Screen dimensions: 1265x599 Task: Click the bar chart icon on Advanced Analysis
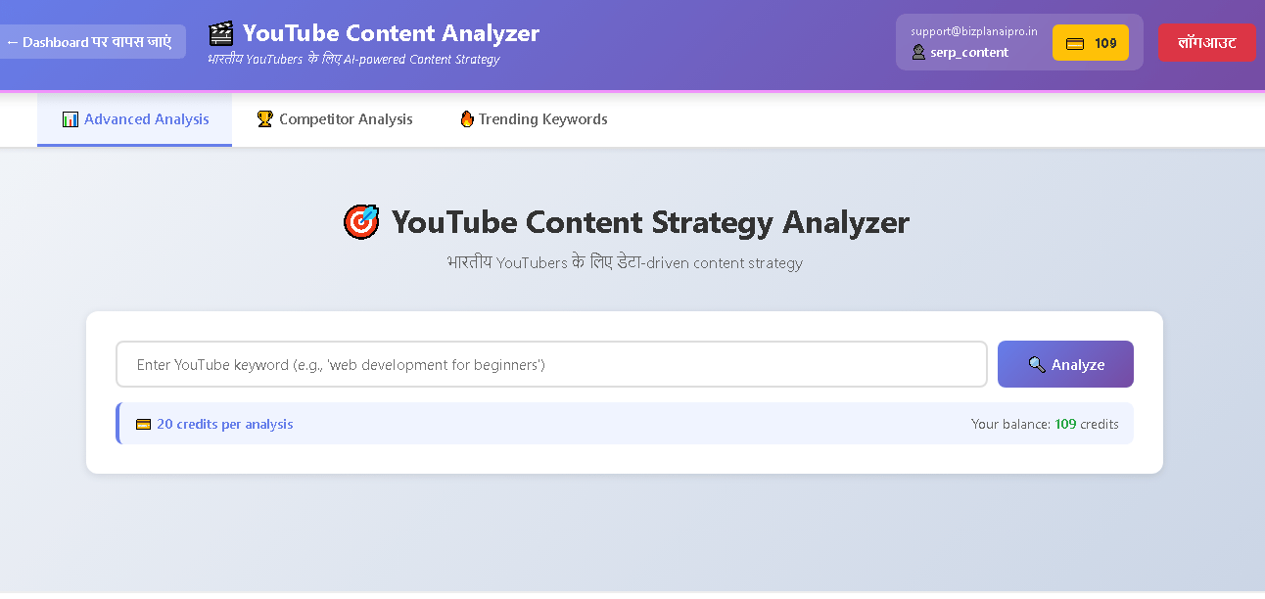(x=70, y=119)
